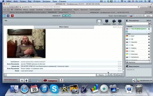Click person icon in the Anna row

tap(149, 51)
